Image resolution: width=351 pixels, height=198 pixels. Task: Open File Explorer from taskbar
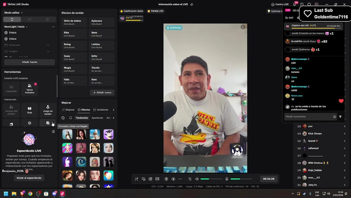click(14, 194)
